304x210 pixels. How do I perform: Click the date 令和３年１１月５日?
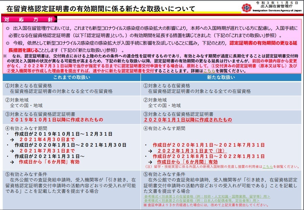click(277, 3)
